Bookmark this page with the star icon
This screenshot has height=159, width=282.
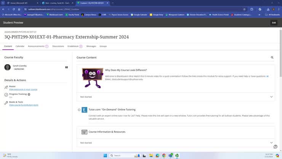click(244, 9)
